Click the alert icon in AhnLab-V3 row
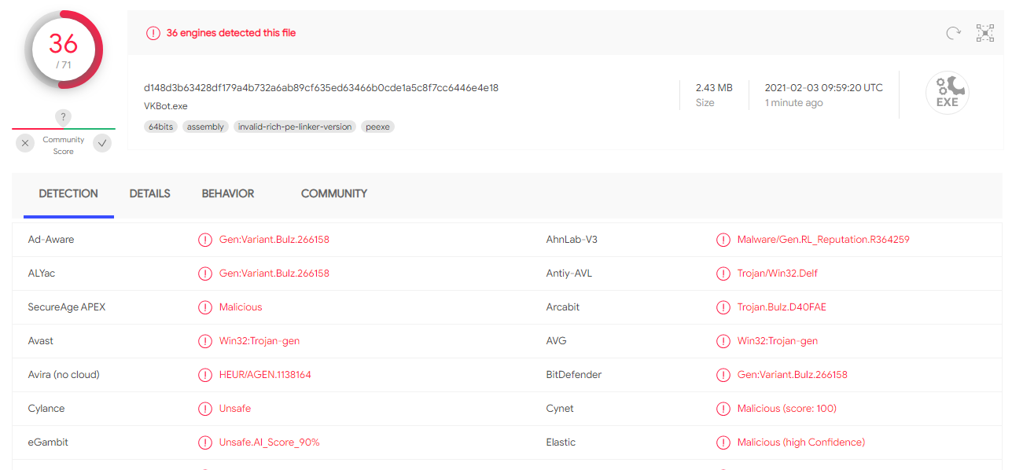The height and width of the screenshot is (470, 1023). 723,240
